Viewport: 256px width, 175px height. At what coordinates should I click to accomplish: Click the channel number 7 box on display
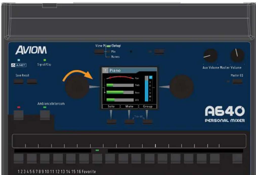click(105, 71)
